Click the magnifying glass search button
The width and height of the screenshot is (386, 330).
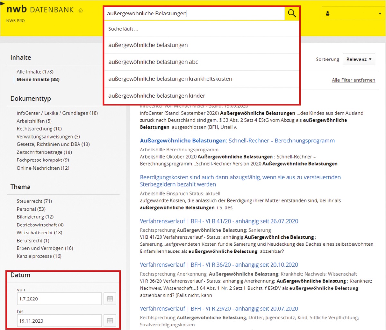click(292, 13)
